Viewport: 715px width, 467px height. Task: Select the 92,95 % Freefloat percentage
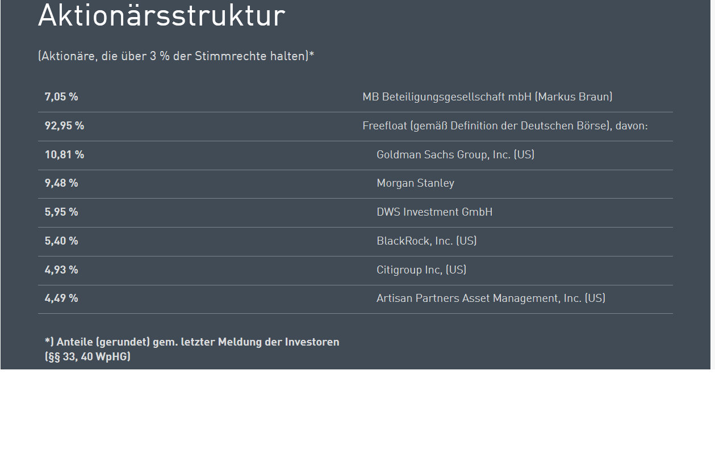64,125
